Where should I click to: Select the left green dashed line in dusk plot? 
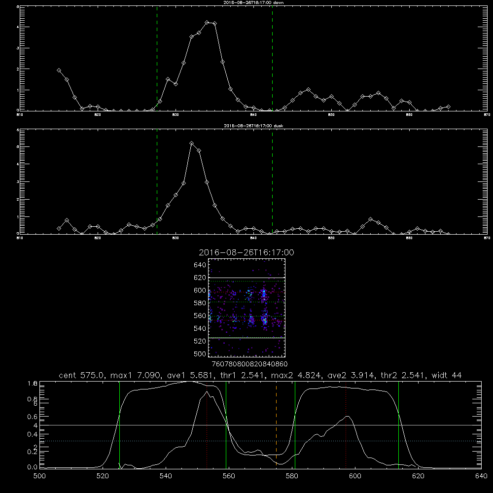pos(157,182)
